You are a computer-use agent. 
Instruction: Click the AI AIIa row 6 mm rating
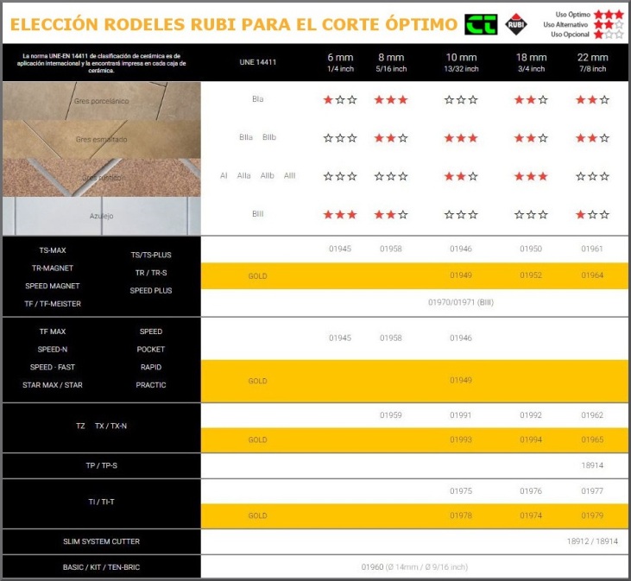tap(340, 176)
